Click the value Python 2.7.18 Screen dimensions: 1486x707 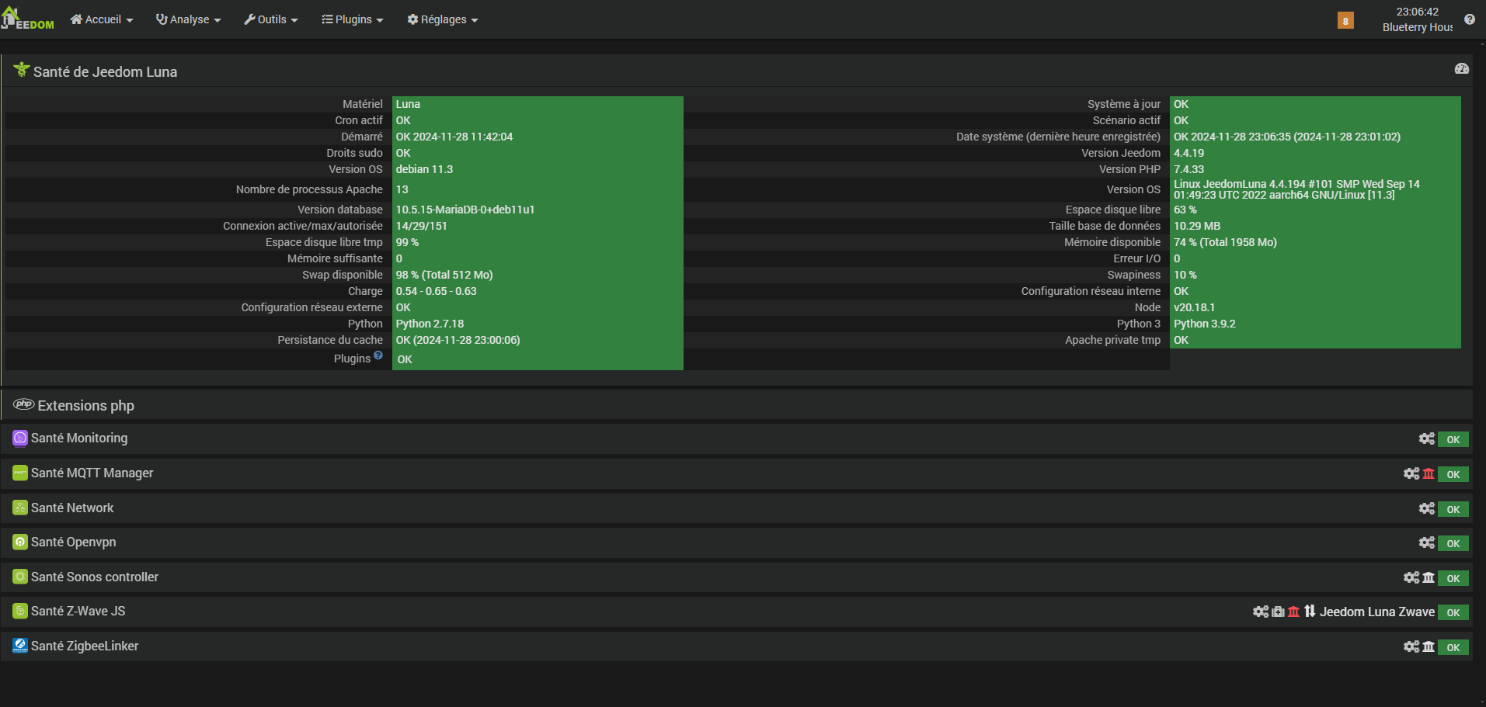(x=430, y=324)
